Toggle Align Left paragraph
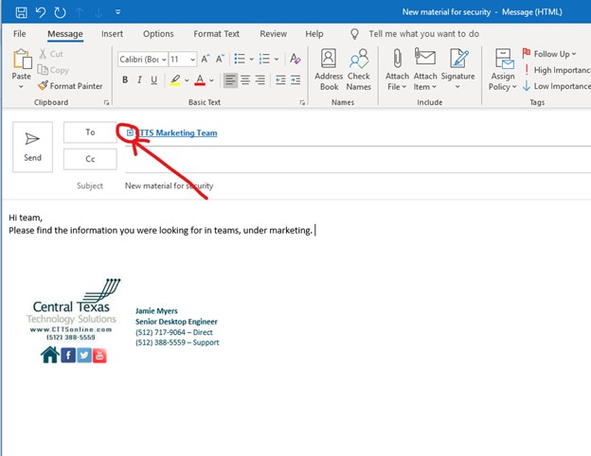 coord(230,79)
